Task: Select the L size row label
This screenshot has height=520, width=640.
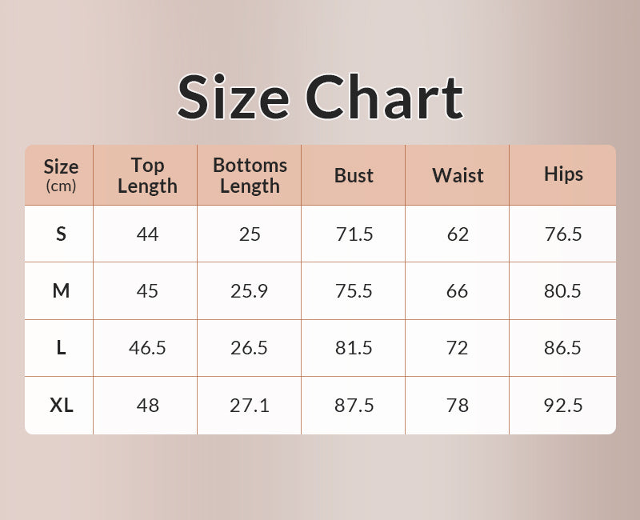Action: [61, 348]
